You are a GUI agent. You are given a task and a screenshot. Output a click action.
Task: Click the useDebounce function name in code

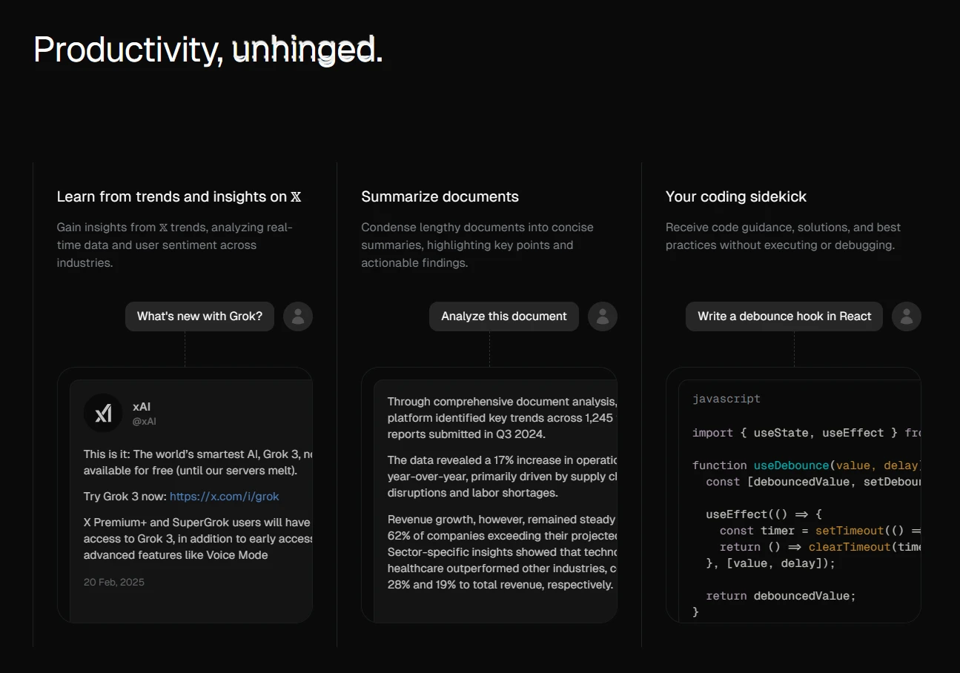791,465
